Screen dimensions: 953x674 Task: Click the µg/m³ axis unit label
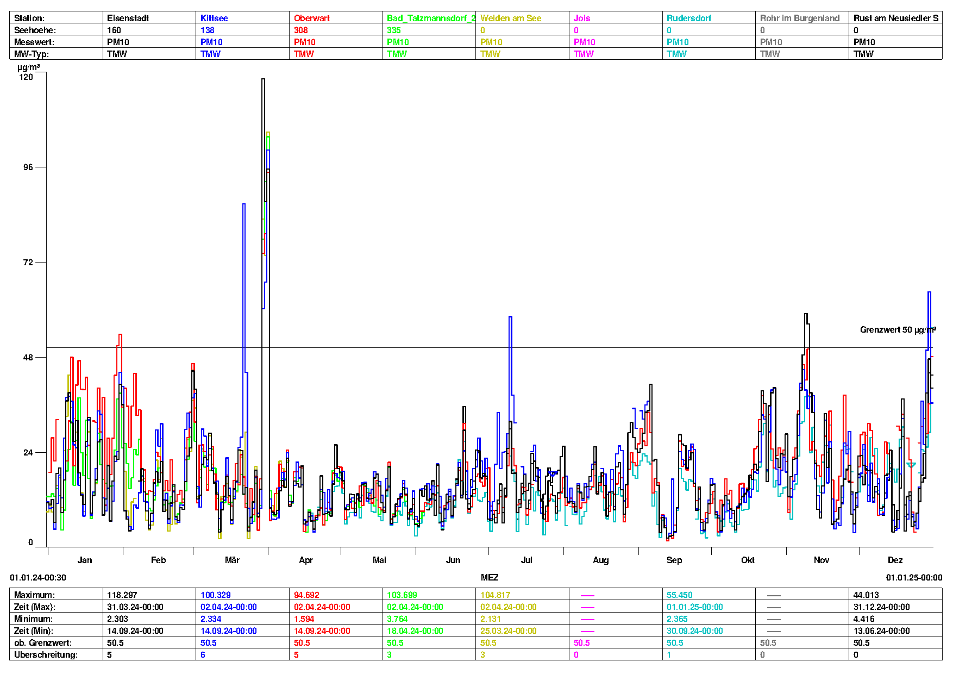pos(28,67)
